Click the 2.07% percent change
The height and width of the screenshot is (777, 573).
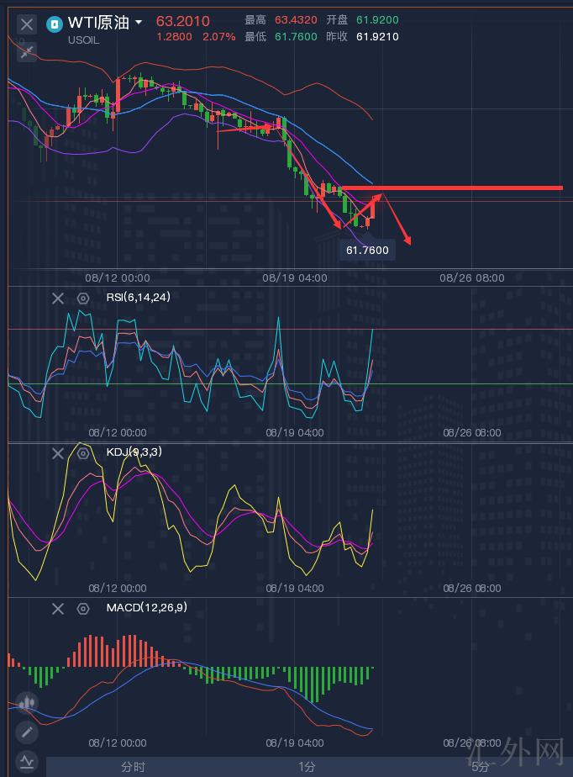pos(219,37)
